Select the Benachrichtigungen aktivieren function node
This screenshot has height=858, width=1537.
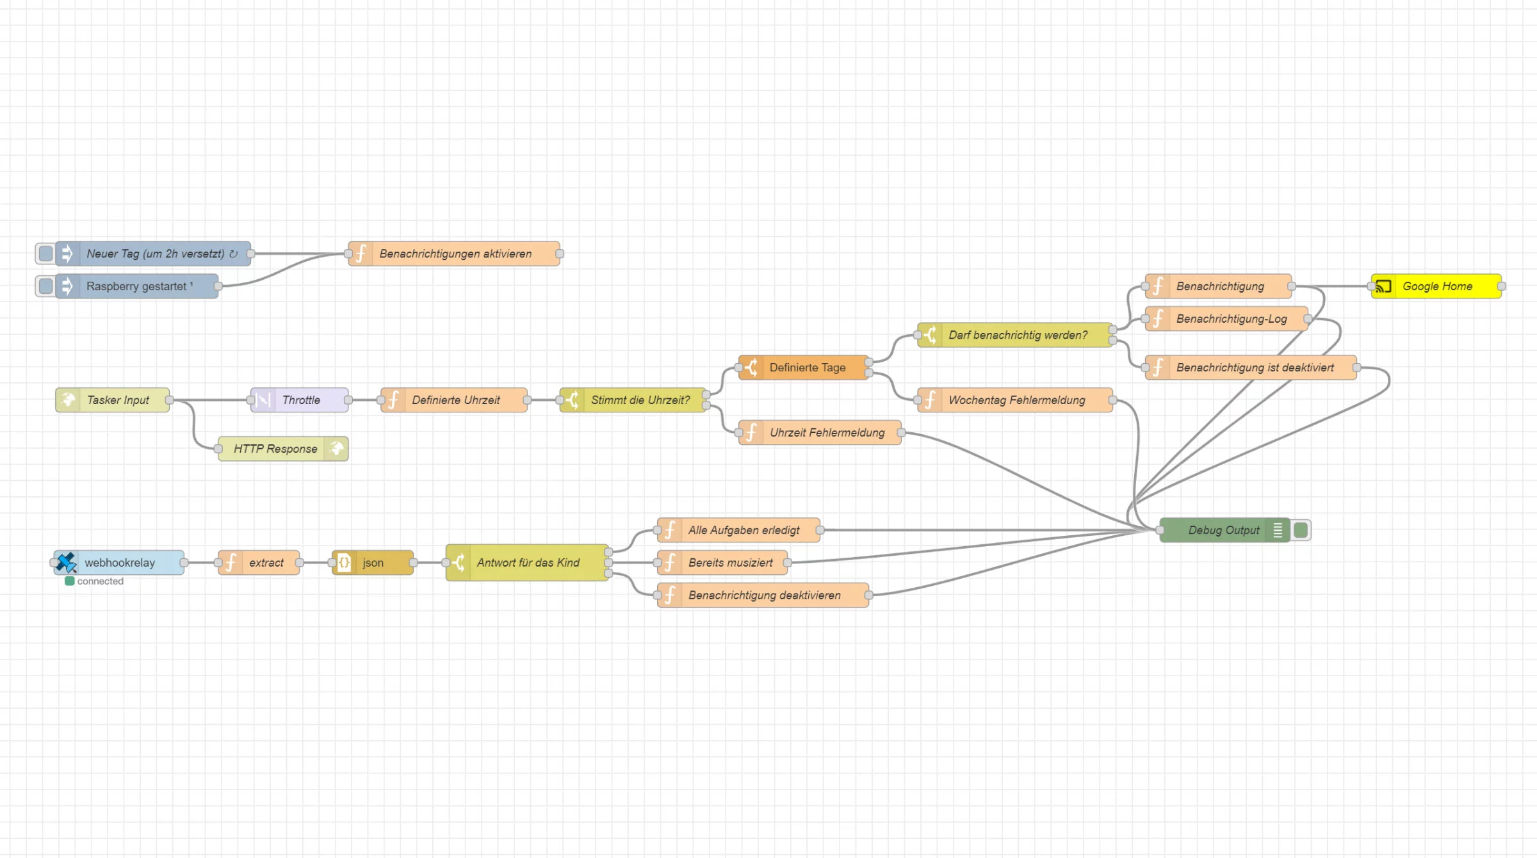tap(453, 254)
